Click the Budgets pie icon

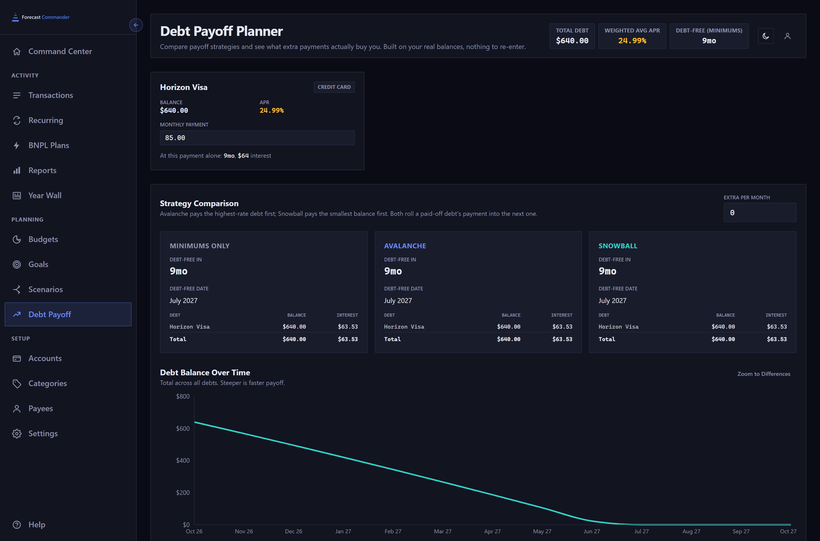pyautogui.click(x=17, y=239)
